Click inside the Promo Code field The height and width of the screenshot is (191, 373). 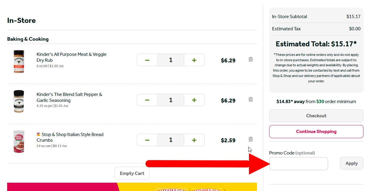click(x=298, y=163)
